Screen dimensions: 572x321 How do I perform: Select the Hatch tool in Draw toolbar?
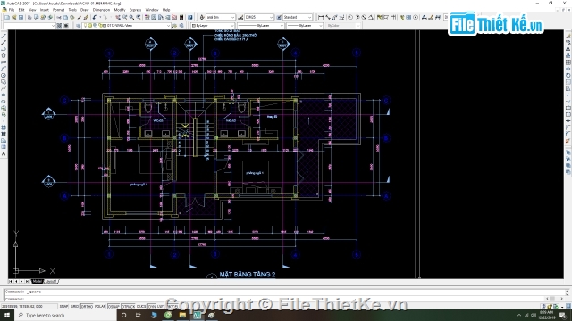(x=4, y=128)
